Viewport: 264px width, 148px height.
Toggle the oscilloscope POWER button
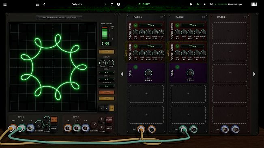[x=107, y=93]
